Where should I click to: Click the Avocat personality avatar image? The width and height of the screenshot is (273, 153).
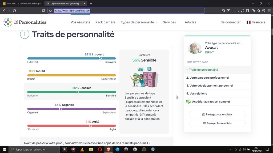tap(195, 48)
